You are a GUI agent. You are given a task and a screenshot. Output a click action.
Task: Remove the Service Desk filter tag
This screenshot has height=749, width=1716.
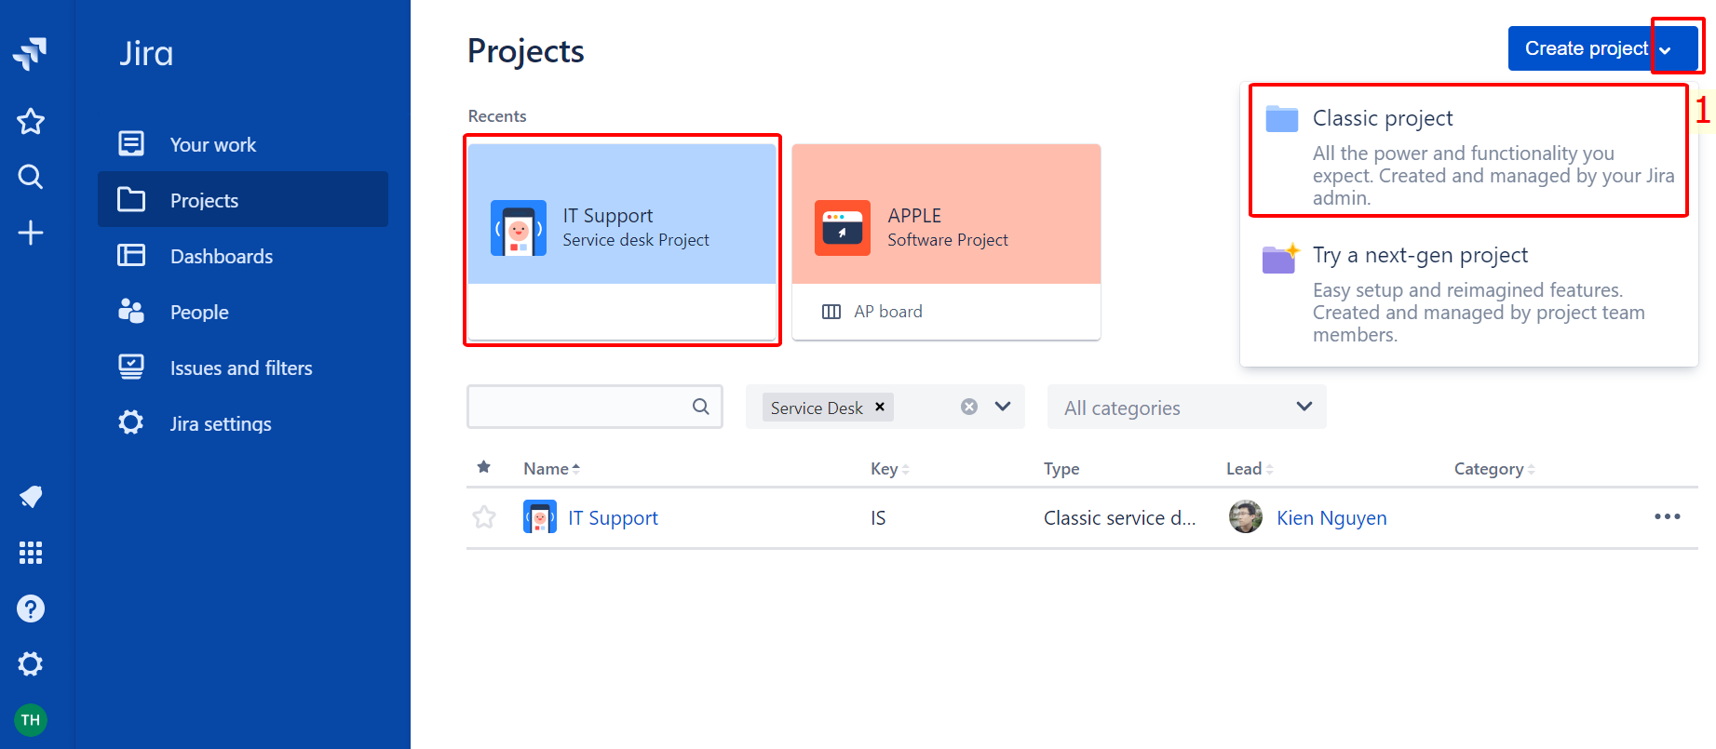coord(880,407)
